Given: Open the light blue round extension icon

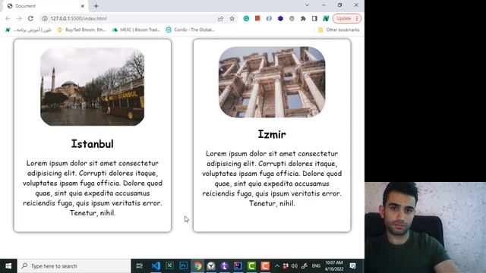Looking at the screenshot, I should [x=269, y=18].
